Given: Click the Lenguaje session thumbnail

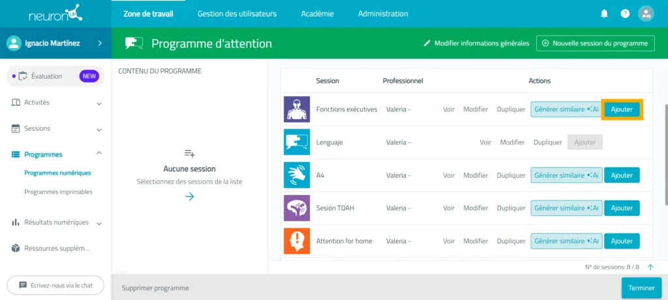Looking at the screenshot, I should coord(297,143).
